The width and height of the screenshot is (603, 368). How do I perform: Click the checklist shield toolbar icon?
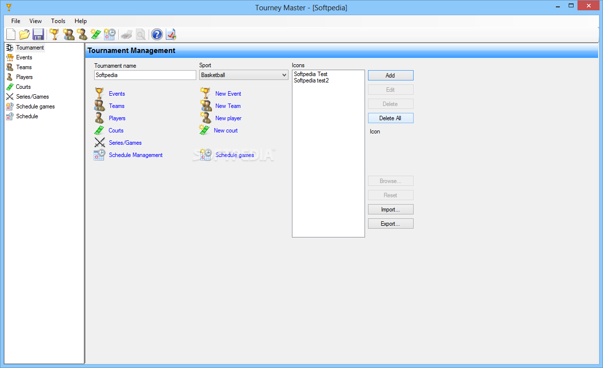(171, 34)
